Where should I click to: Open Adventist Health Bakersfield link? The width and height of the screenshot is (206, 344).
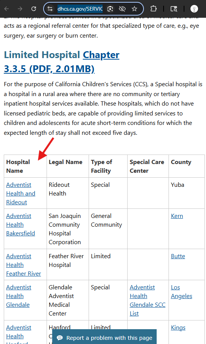20,225
